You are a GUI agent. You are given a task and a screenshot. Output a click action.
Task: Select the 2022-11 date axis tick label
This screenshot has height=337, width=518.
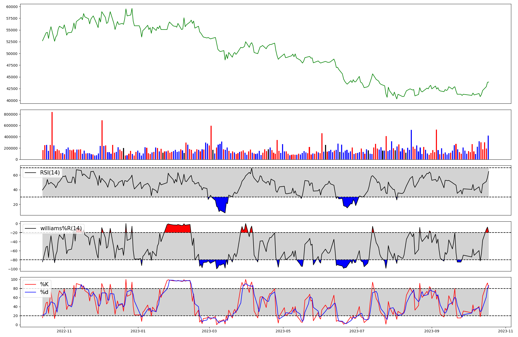(64, 331)
